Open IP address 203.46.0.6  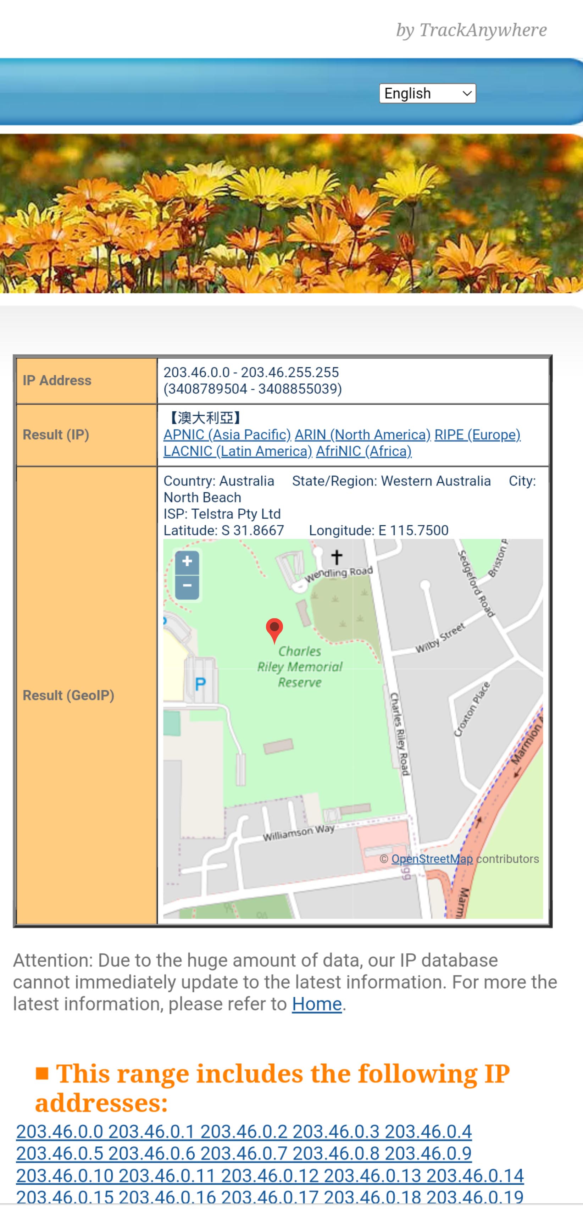tap(151, 1153)
